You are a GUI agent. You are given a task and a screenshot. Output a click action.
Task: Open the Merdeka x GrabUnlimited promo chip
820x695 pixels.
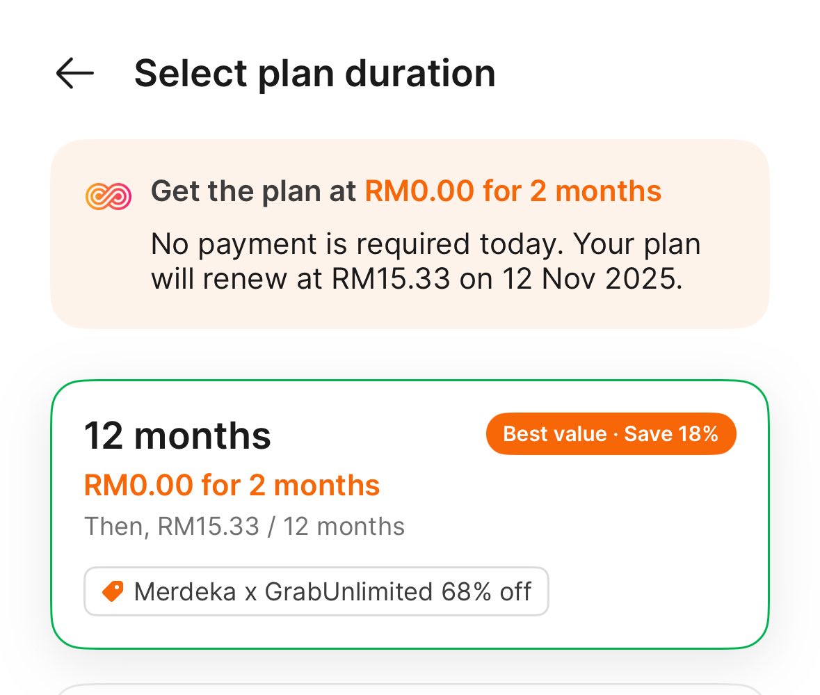316,592
